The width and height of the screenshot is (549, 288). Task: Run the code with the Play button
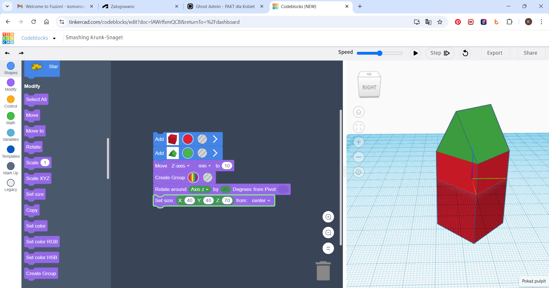coord(415,53)
